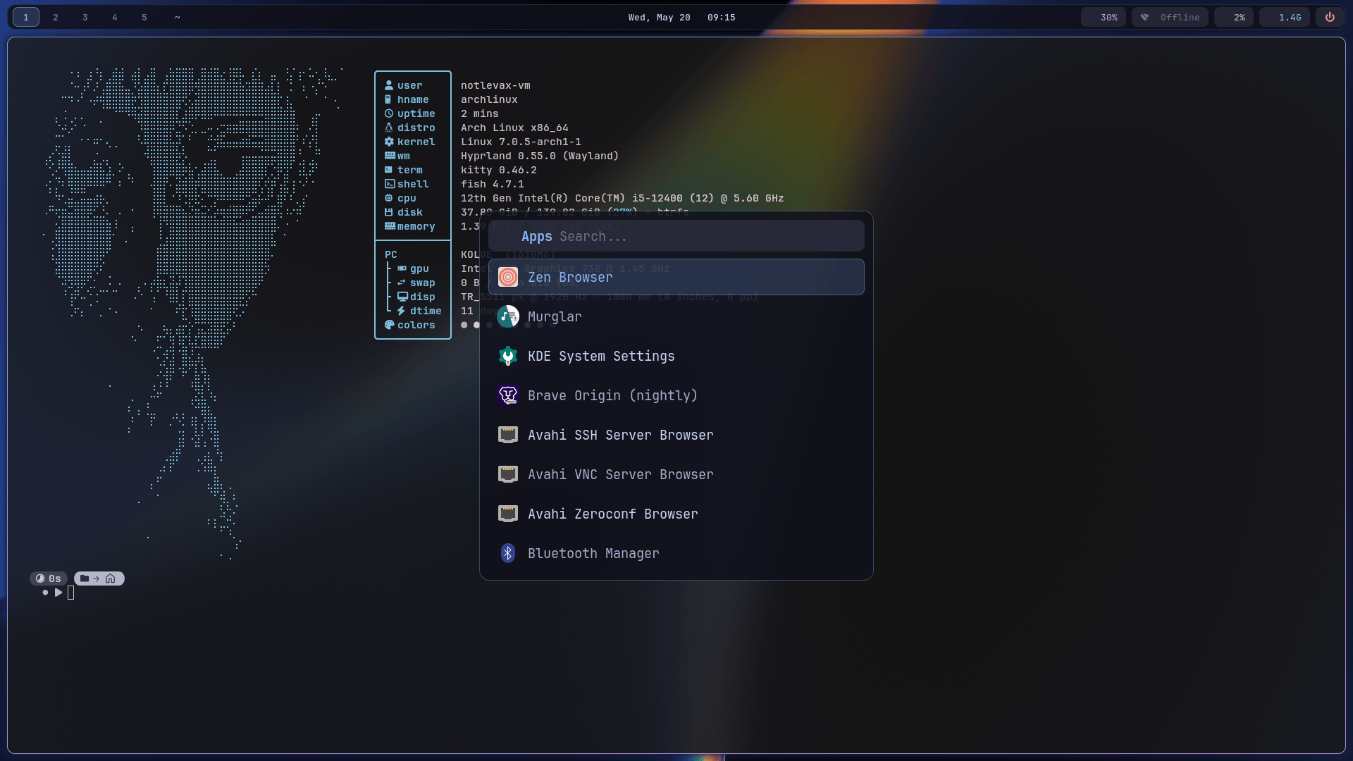1353x761 pixels.
Task: Click the Avahi SSH Server Browser icon
Action: [x=508, y=435]
